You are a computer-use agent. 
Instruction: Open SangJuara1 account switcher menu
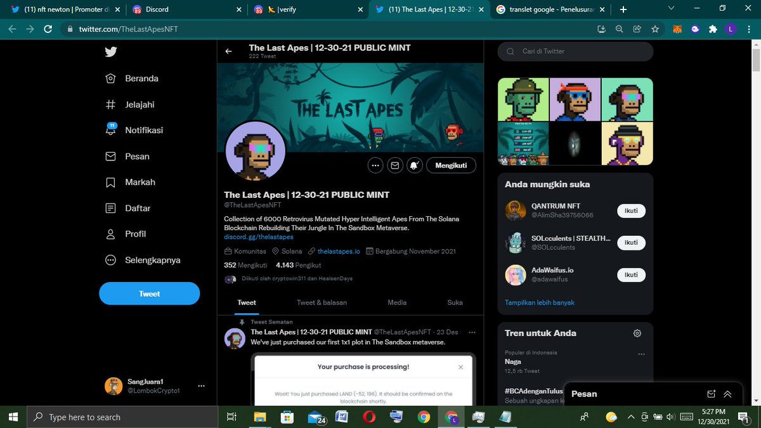click(201, 386)
